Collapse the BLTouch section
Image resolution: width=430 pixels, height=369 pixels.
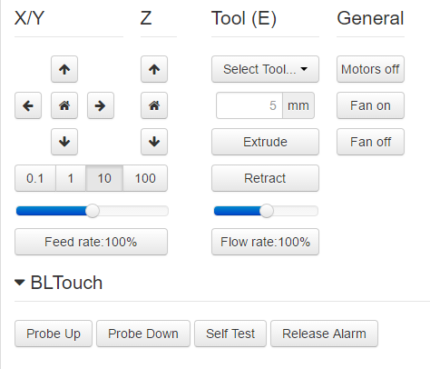(20, 283)
